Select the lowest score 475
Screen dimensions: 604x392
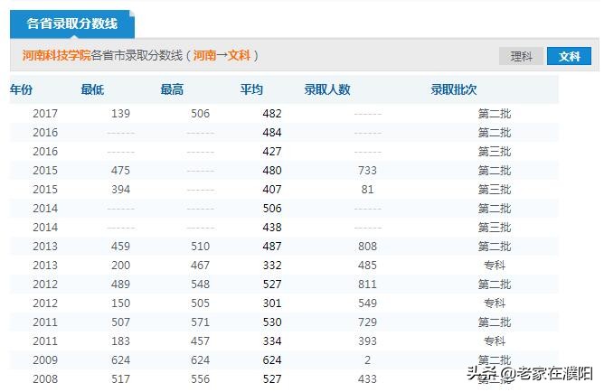tap(120, 170)
